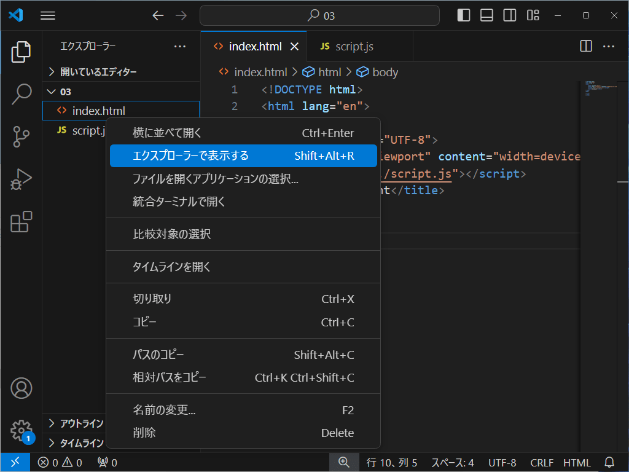Open the Extensions view

(x=21, y=221)
